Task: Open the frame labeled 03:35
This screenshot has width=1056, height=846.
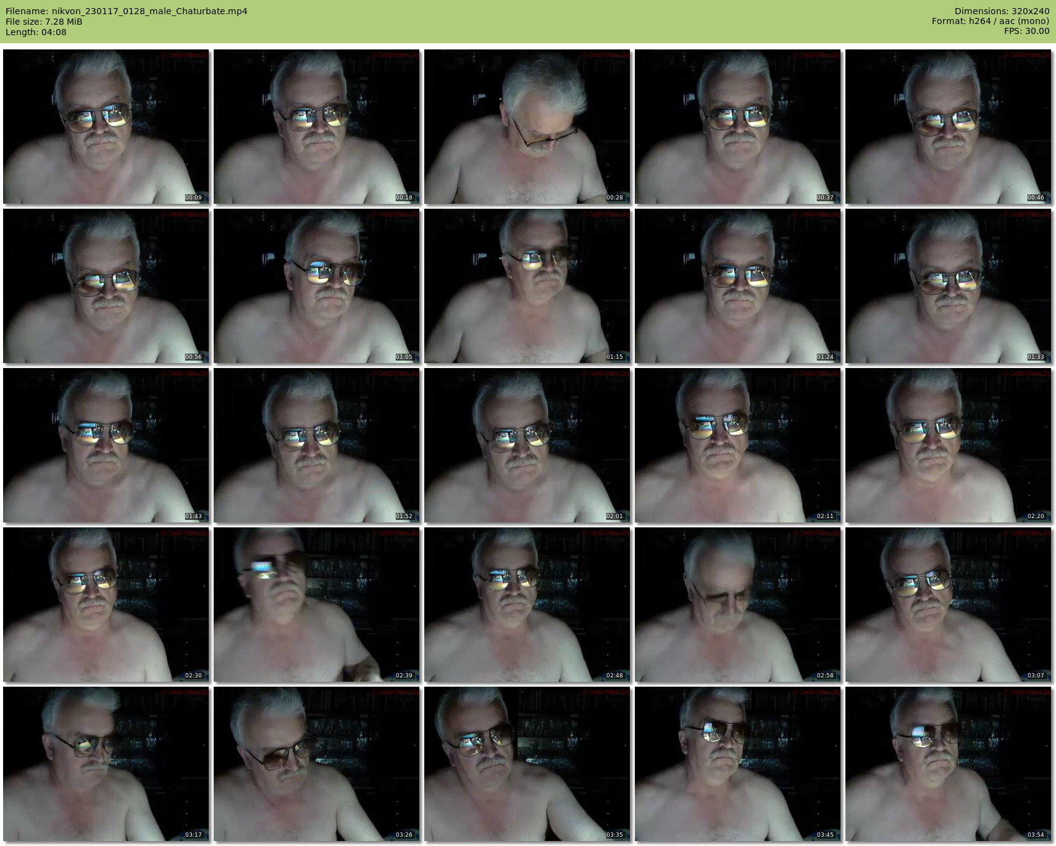Action: point(527,764)
